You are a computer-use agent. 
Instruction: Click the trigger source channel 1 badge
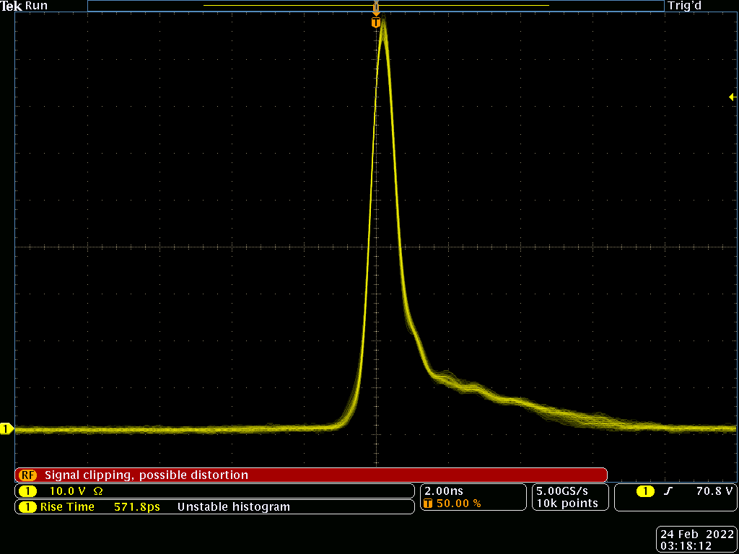pos(645,491)
